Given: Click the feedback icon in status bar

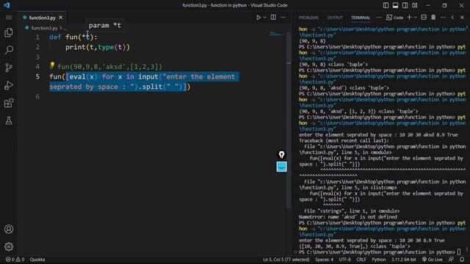Looking at the screenshot, I should (451, 260).
